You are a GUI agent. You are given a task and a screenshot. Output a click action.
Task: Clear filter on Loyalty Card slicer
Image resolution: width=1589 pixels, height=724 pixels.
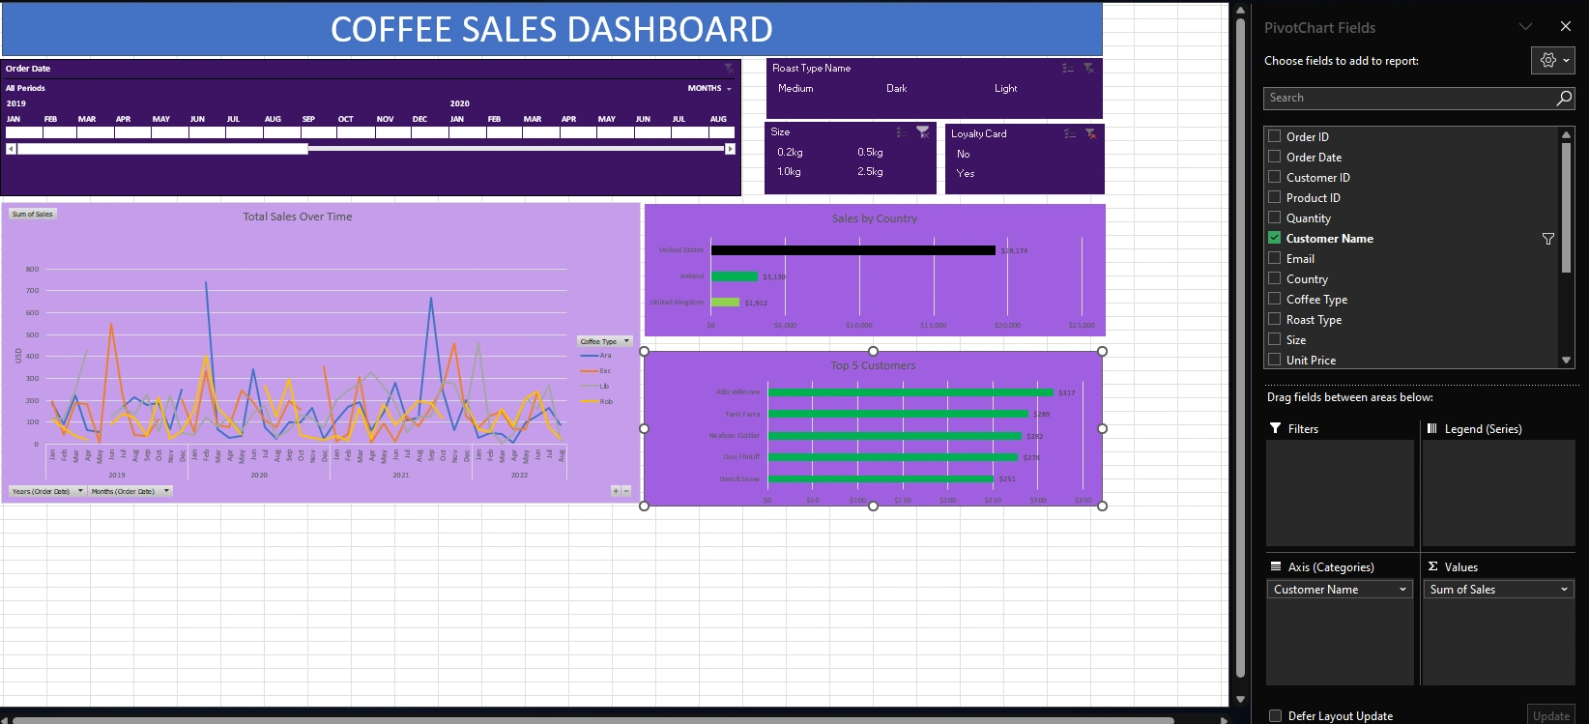tap(1090, 134)
